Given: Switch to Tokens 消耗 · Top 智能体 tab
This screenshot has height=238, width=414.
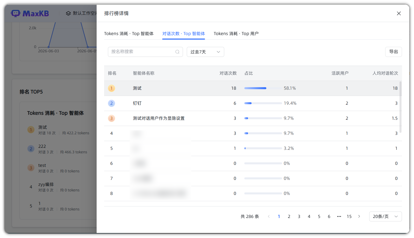Looking at the screenshot, I should pyautogui.click(x=129, y=34).
